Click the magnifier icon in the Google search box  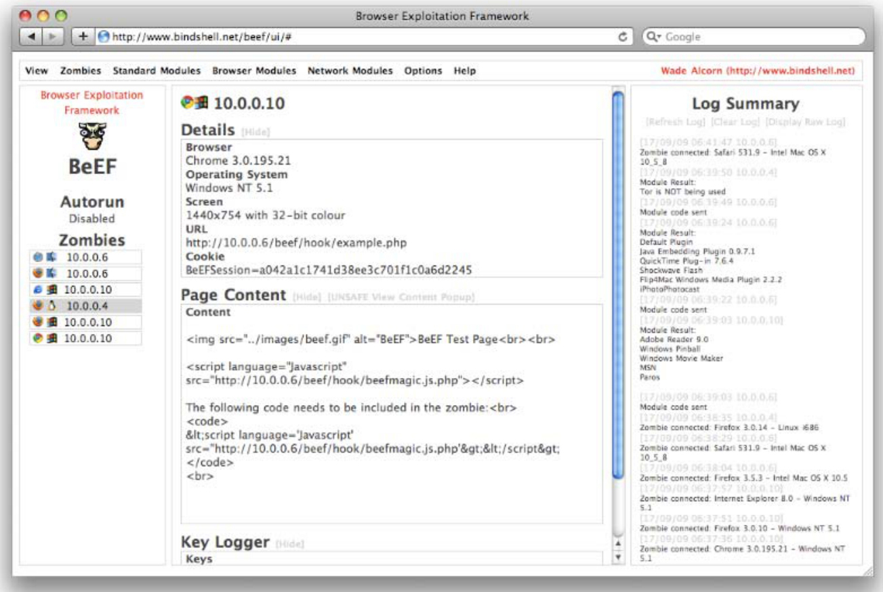(x=653, y=37)
